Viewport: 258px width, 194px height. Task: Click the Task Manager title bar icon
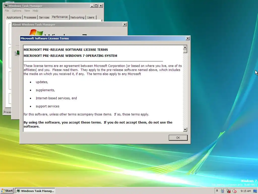point(6,6)
